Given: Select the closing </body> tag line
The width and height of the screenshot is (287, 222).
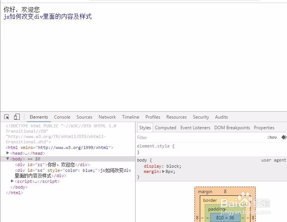Looking at the screenshot, I should [19, 187].
